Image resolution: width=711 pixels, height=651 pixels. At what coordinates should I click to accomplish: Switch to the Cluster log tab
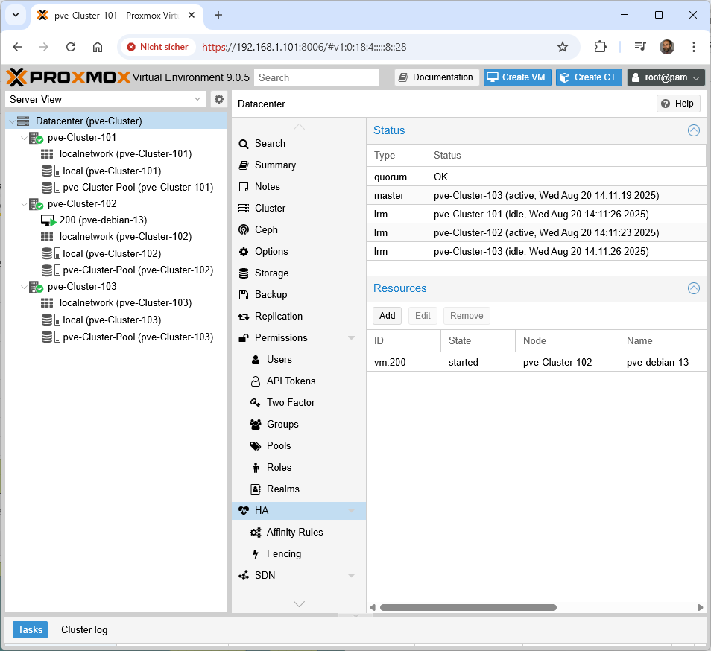84,629
